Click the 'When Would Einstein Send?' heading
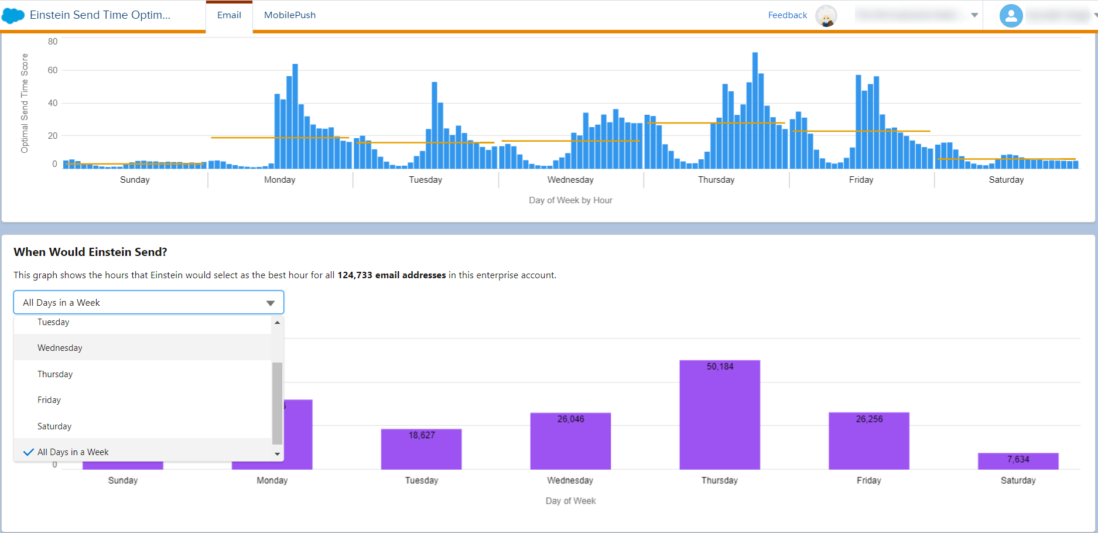Image resolution: width=1098 pixels, height=533 pixels. [x=90, y=252]
